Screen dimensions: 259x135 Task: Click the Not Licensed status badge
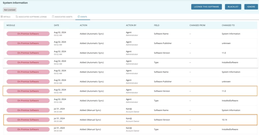tap(10, 10)
